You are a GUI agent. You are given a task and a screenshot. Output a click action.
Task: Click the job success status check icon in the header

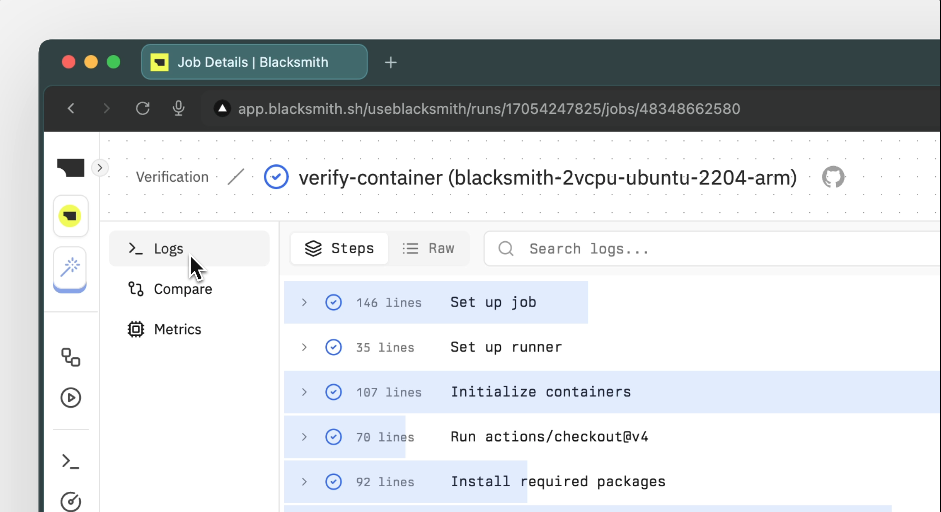[276, 177]
